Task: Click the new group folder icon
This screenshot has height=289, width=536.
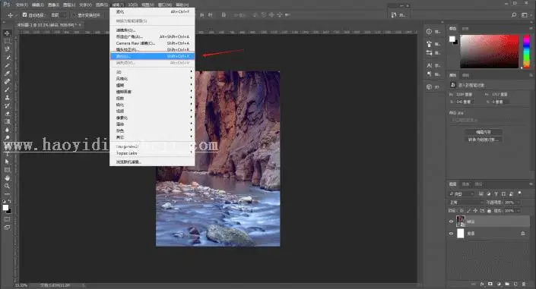Action: click(x=507, y=284)
